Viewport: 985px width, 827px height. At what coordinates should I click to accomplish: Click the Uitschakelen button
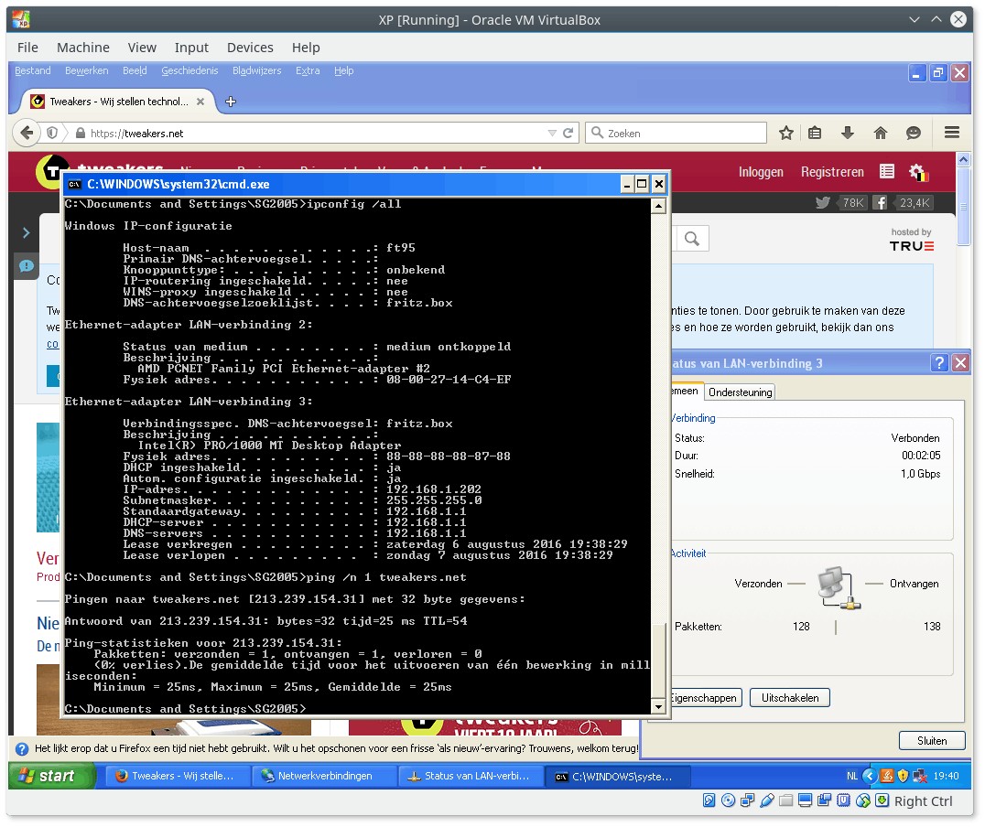click(x=790, y=698)
